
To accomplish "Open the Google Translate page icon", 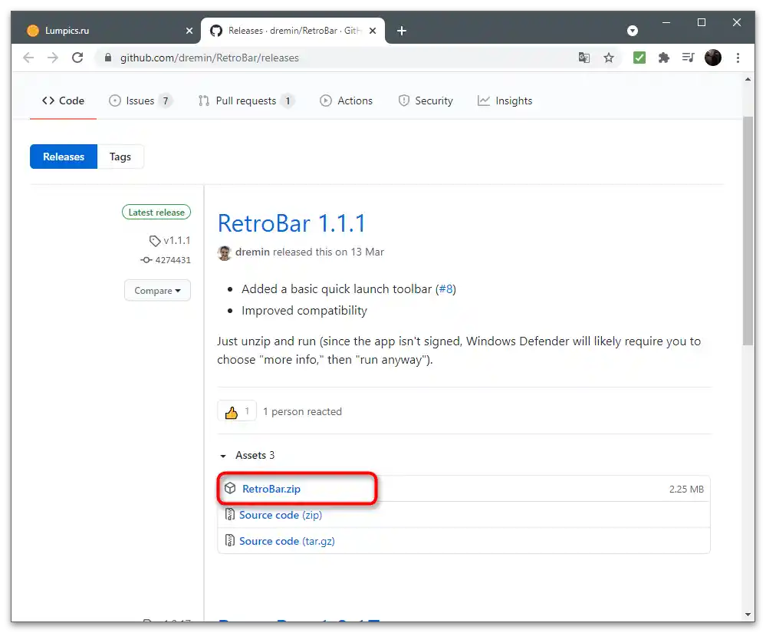I will click(x=584, y=58).
